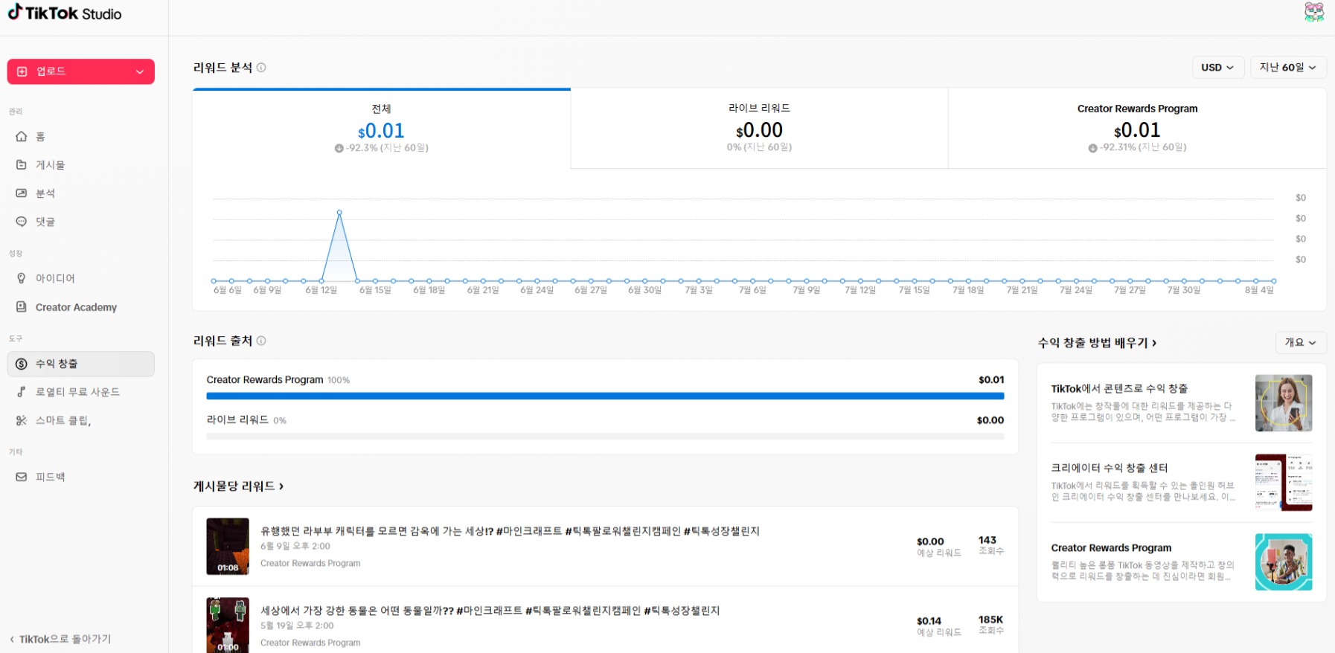Expand the 개요 dropdown
Image resolution: width=1335 pixels, height=653 pixels.
(x=1300, y=343)
